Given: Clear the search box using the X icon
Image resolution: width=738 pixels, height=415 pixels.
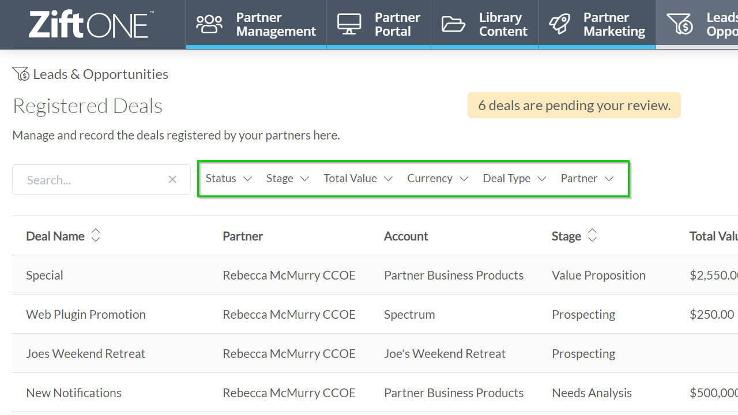Looking at the screenshot, I should pos(172,179).
